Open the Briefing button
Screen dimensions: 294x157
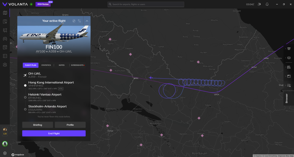[x=38, y=125]
